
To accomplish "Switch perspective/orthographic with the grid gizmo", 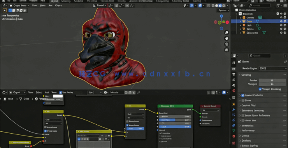I will coord(227,50).
